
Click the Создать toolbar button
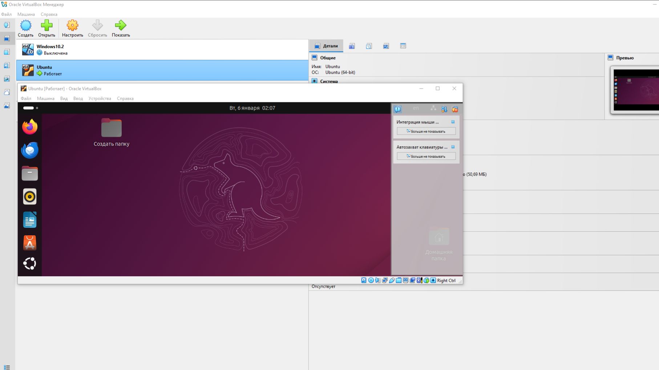coord(25,28)
